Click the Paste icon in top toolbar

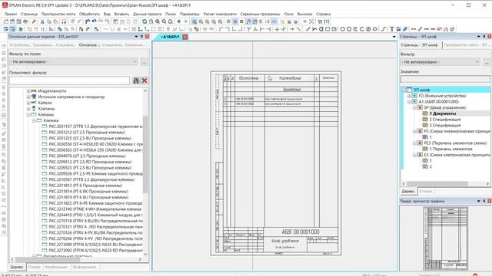coord(55,21)
